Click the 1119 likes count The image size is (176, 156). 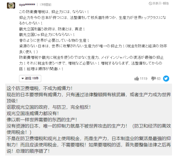(x=144, y=78)
